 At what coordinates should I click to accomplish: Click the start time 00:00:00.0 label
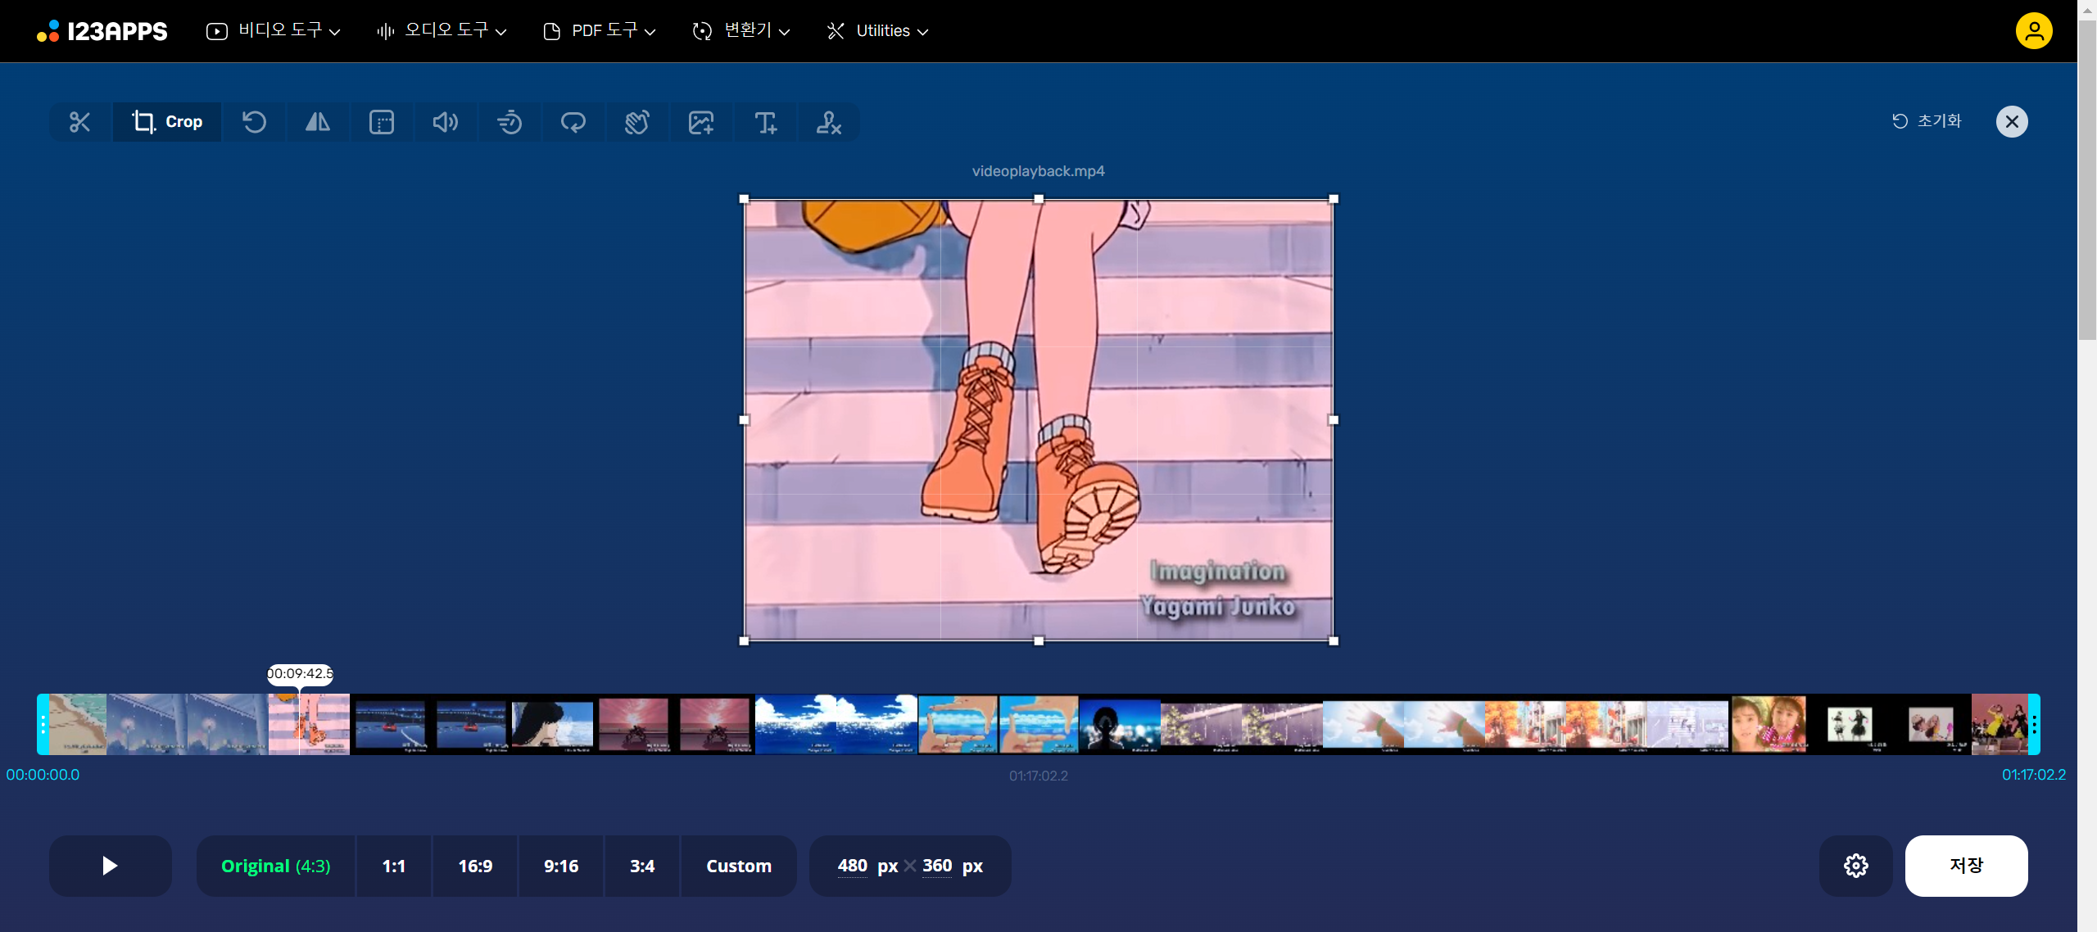point(43,775)
